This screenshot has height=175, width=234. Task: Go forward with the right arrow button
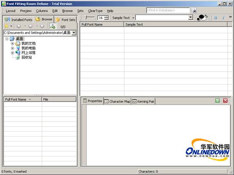(30, 26)
